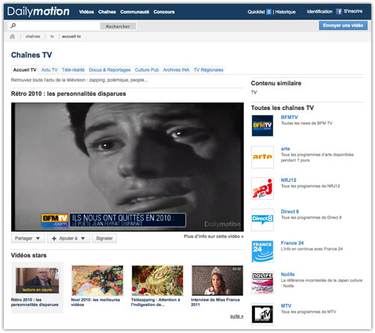Open the Nolife title link
The image size is (375, 333).
(x=287, y=275)
